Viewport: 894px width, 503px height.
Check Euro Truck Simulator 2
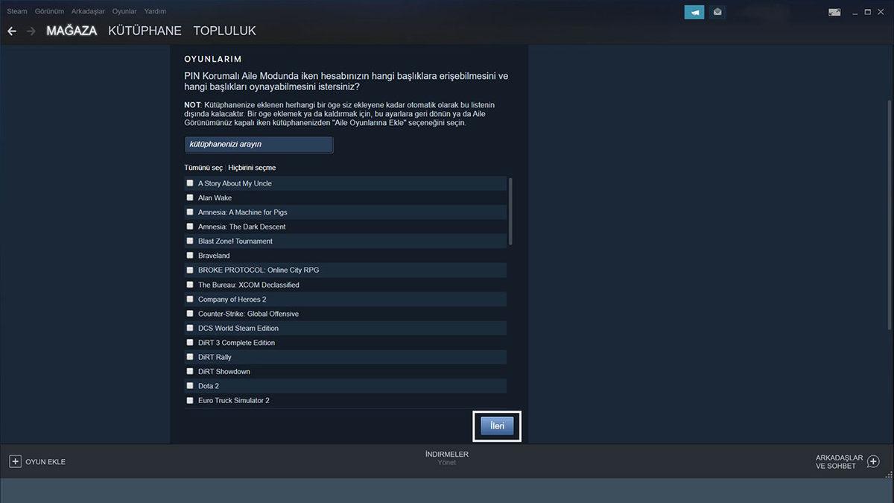point(190,400)
